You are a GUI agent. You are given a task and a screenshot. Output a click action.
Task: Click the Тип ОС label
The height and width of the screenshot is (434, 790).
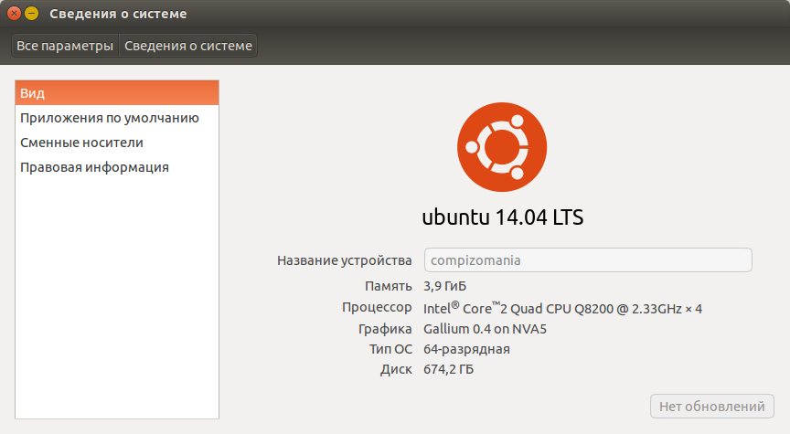pyautogui.click(x=390, y=349)
